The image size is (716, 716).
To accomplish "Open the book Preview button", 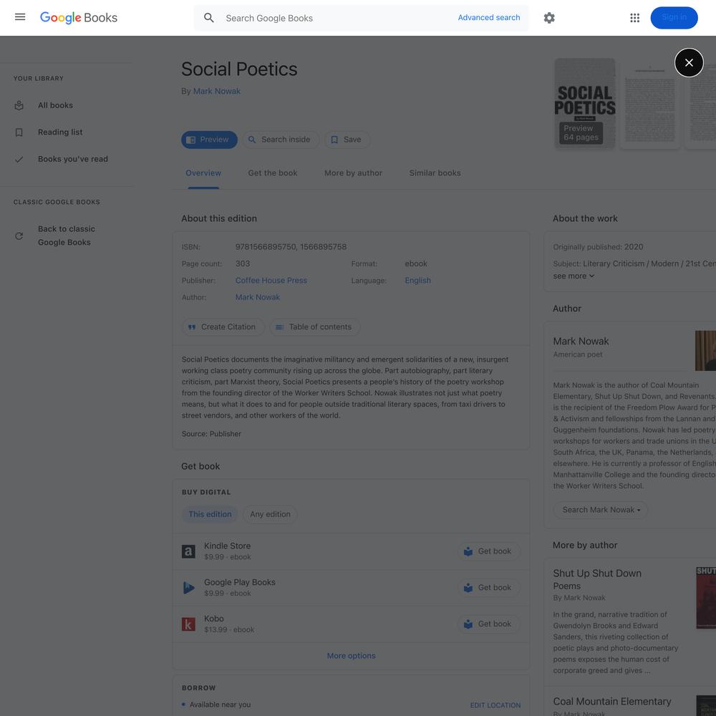I will [x=209, y=140].
